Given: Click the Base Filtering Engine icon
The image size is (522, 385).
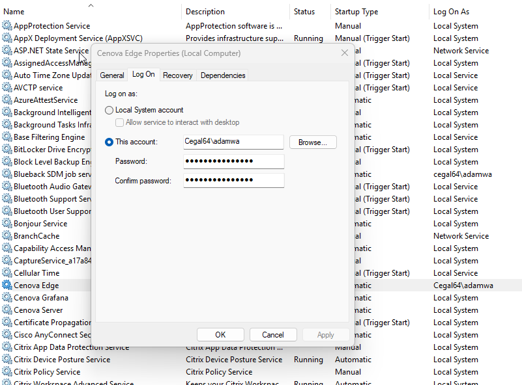Looking at the screenshot, I should (6, 137).
